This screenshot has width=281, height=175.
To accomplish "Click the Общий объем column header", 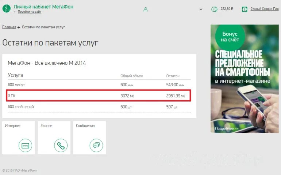I will 132,76.
